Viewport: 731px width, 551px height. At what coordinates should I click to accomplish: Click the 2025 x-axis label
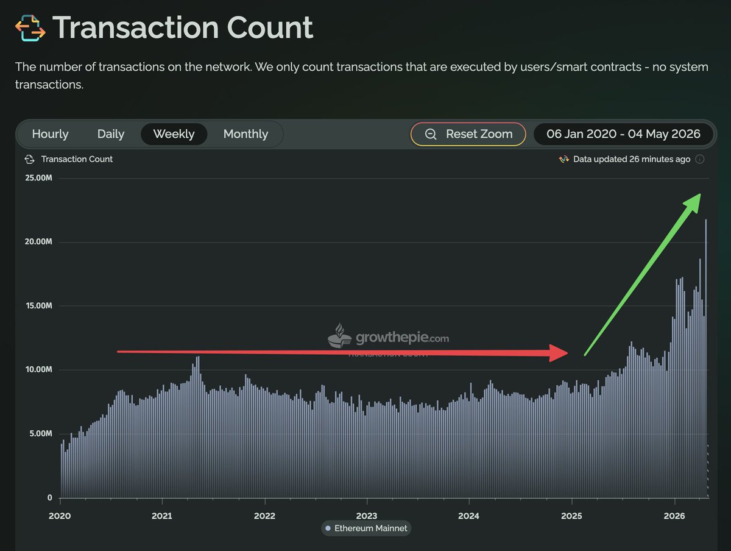571,516
